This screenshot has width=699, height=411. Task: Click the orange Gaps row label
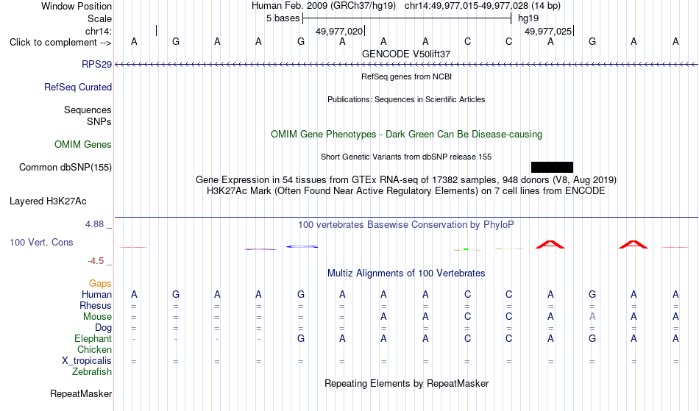[100, 284]
